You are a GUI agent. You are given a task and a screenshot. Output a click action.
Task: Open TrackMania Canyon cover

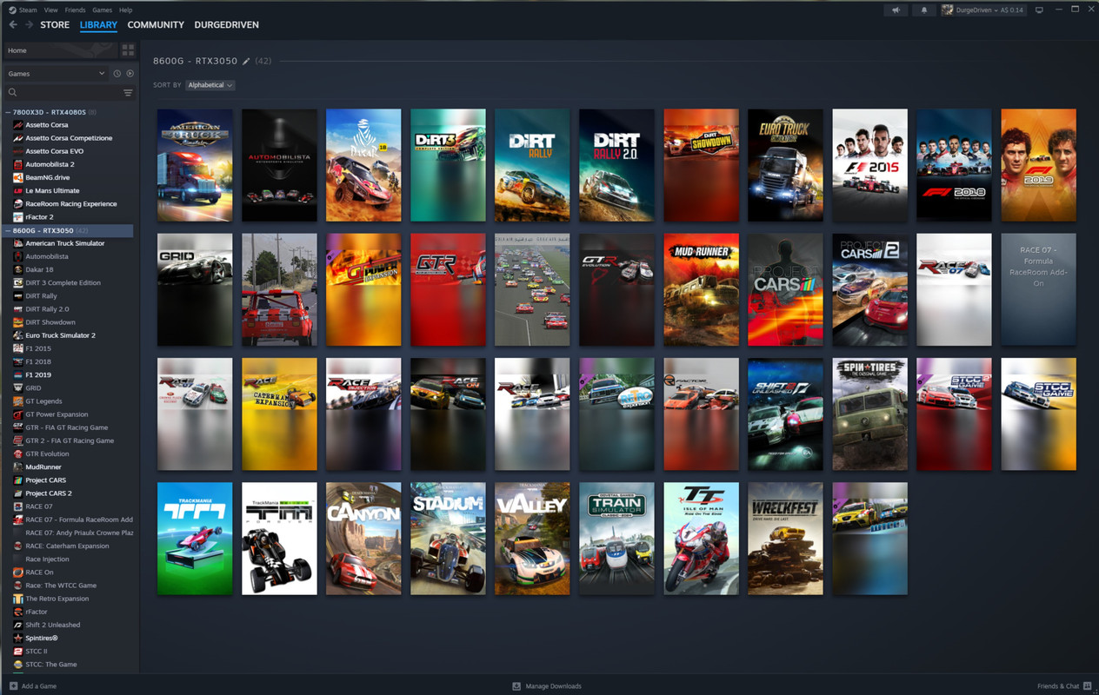point(363,539)
